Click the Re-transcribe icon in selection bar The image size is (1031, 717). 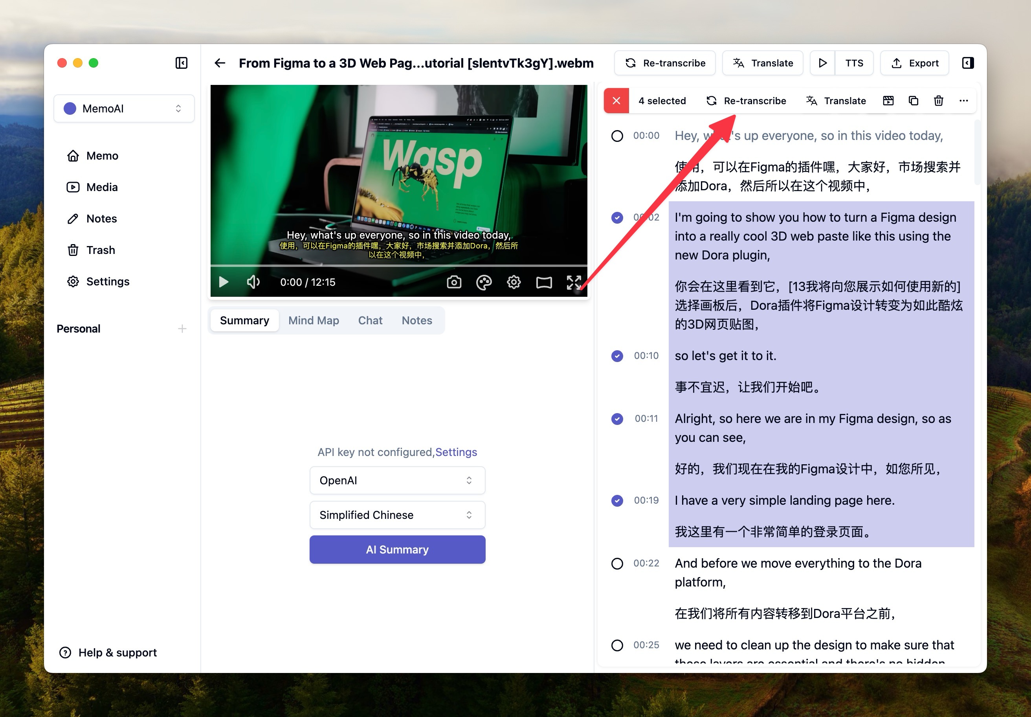point(710,100)
